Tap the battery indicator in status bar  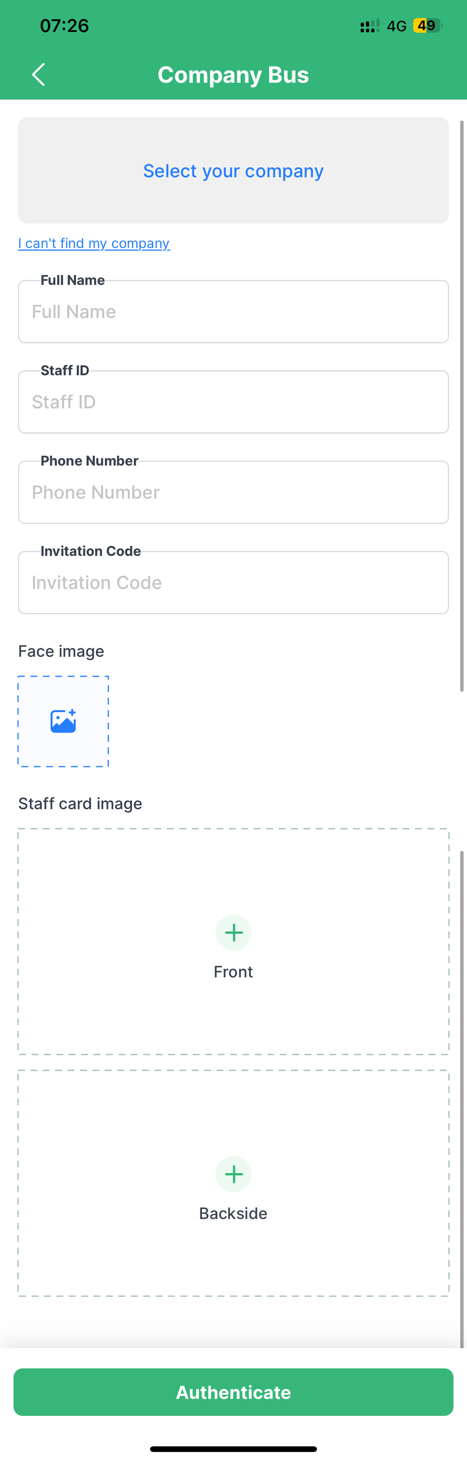pos(427,26)
